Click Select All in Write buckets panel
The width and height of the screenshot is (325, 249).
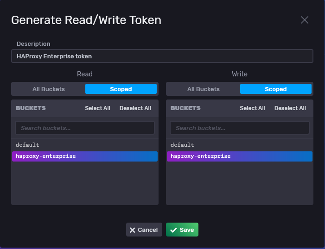pyautogui.click(x=252, y=108)
